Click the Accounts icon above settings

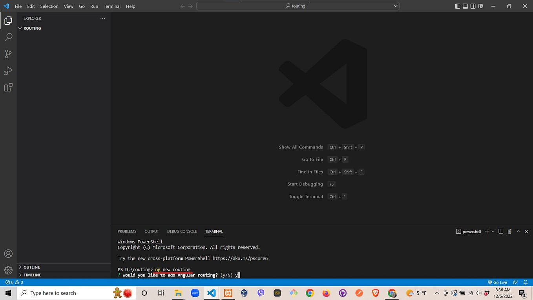[x=8, y=254]
